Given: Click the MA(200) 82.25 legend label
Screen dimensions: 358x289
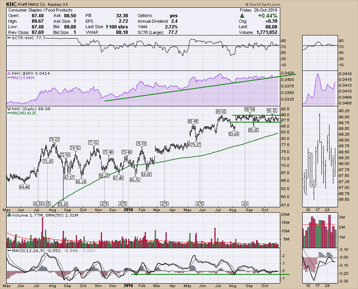Looking at the screenshot, I should click(x=22, y=113).
